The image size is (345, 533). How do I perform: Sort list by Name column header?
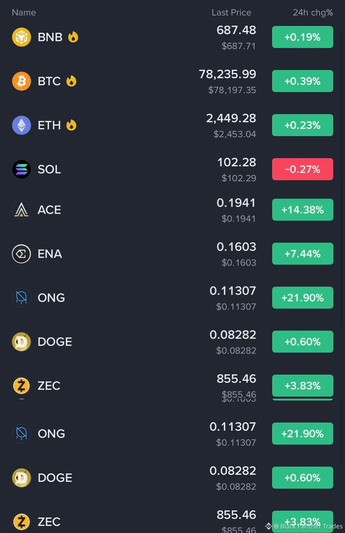(24, 12)
